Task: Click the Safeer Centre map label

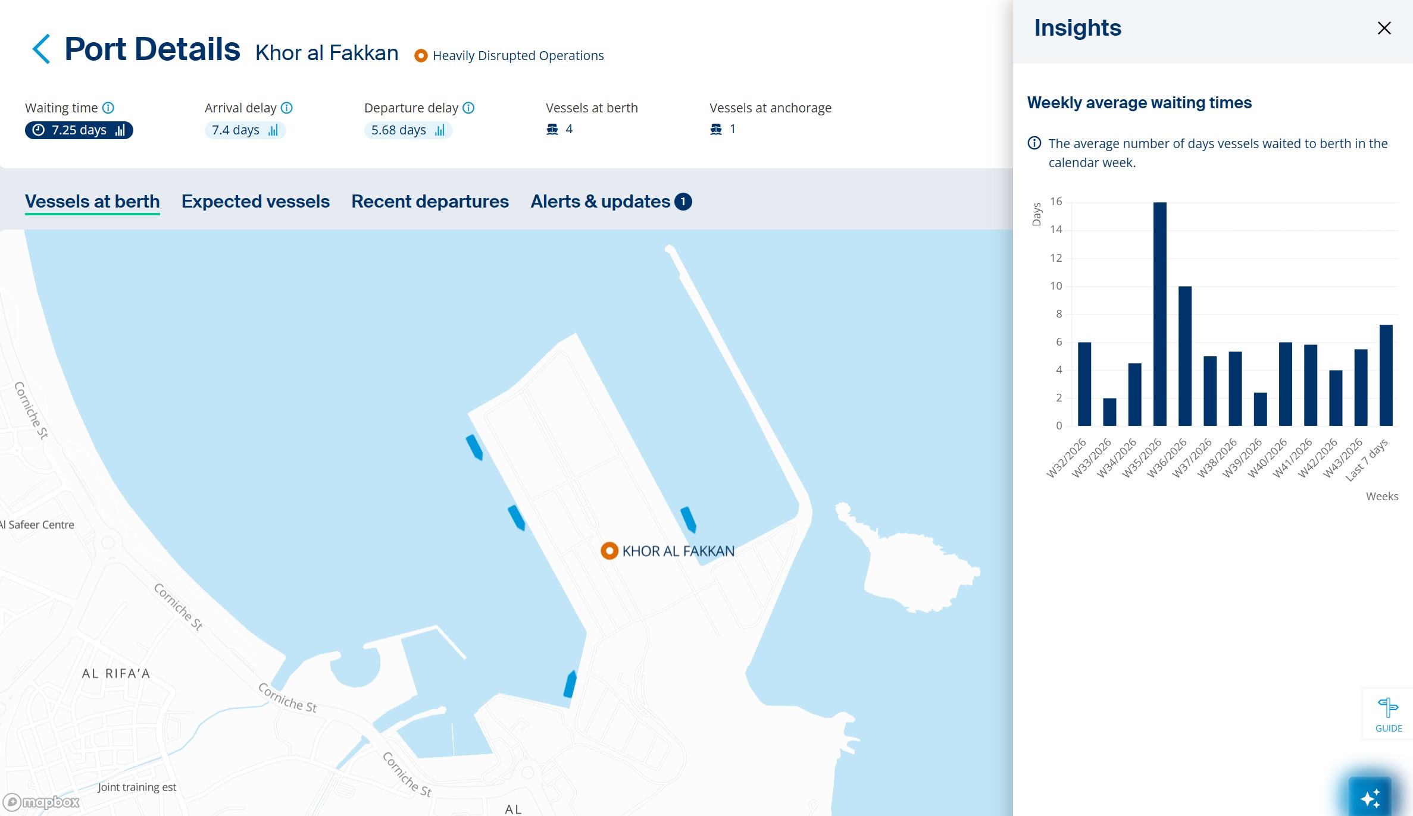Action: point(38,525)
